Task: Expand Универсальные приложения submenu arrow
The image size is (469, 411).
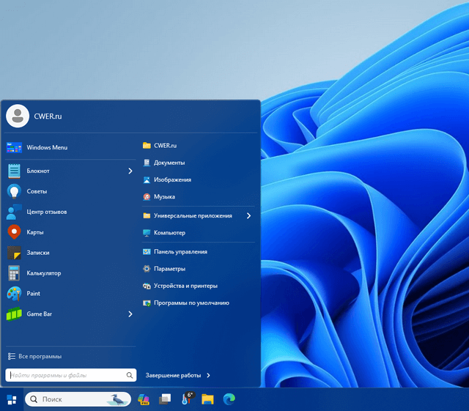Action: (248, 216)
